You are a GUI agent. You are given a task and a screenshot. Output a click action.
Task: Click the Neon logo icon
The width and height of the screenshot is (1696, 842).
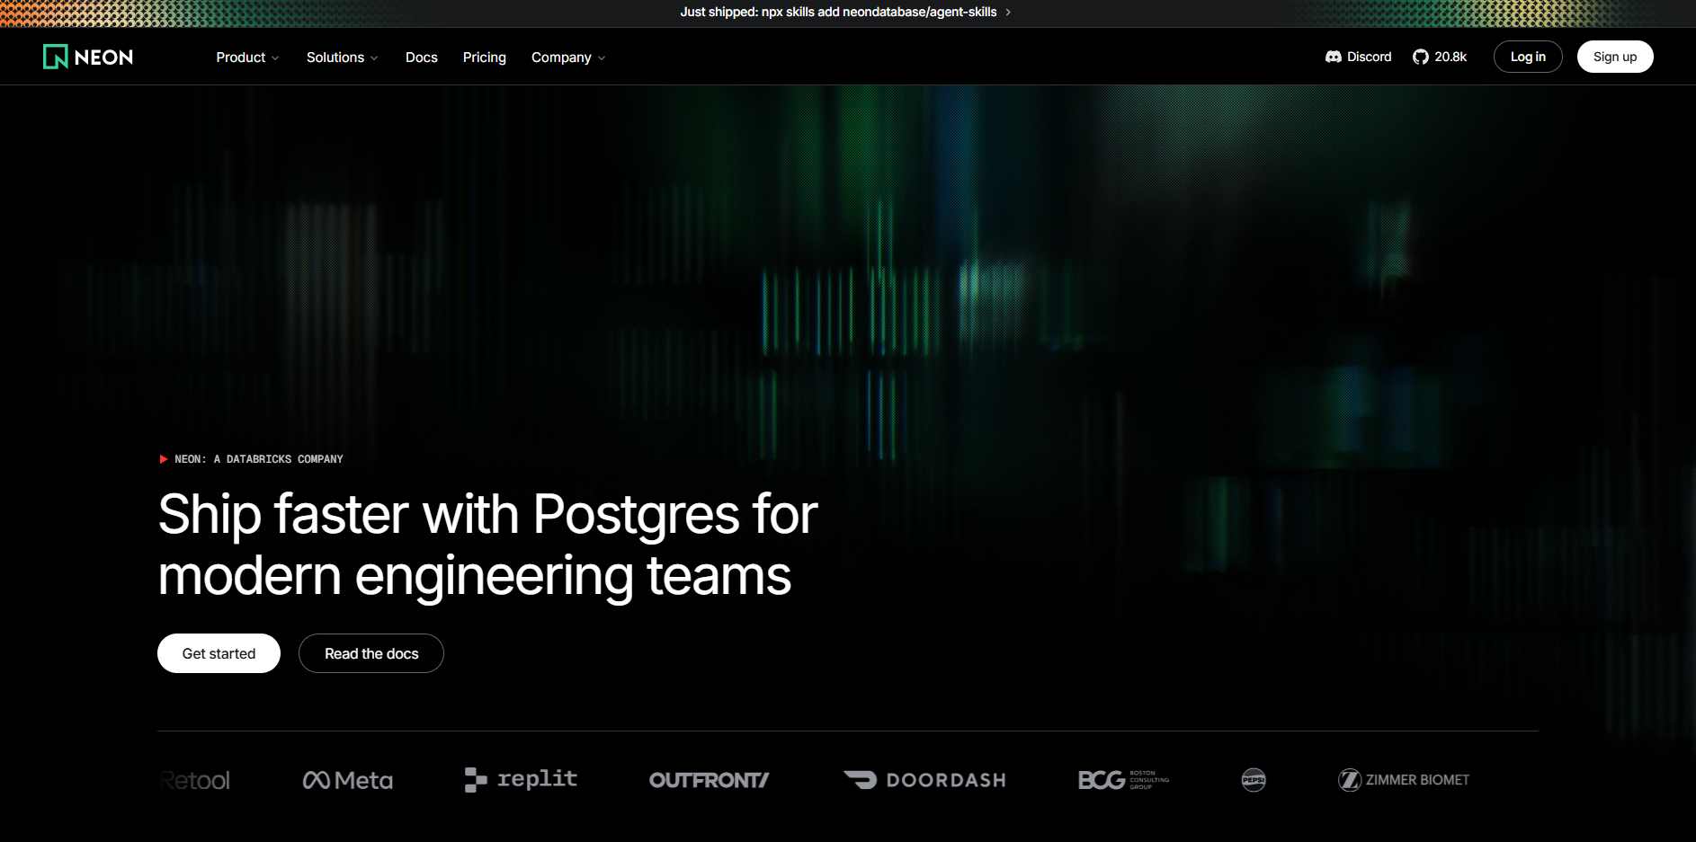tap(56, 57)
